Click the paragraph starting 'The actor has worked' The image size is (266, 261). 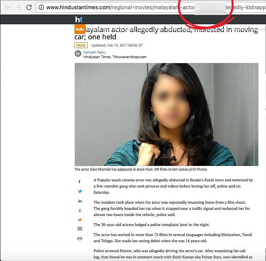(173, 238)
